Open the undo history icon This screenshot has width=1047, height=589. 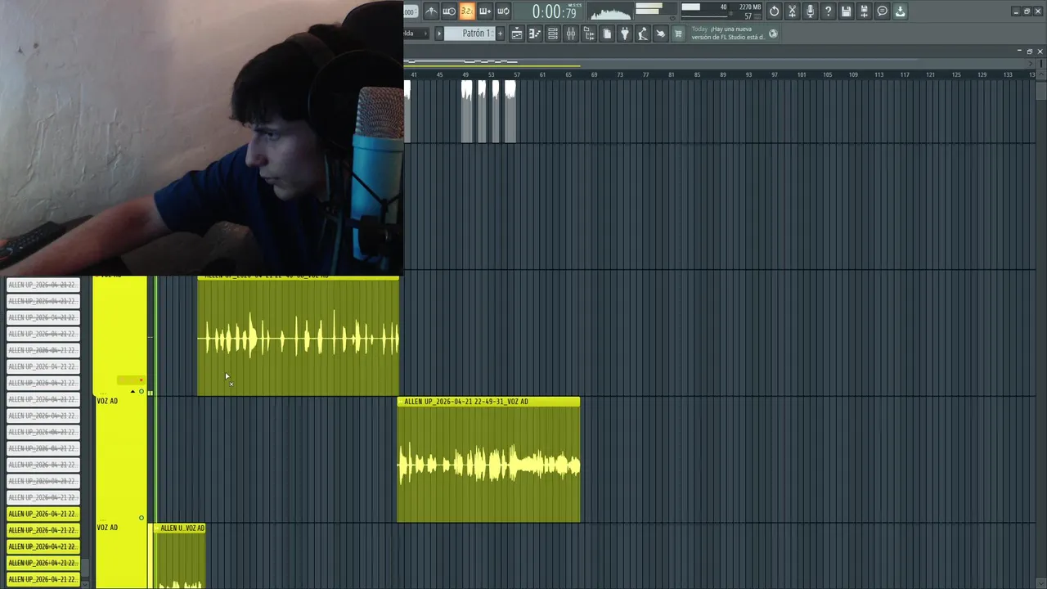(x=774, y=11)
